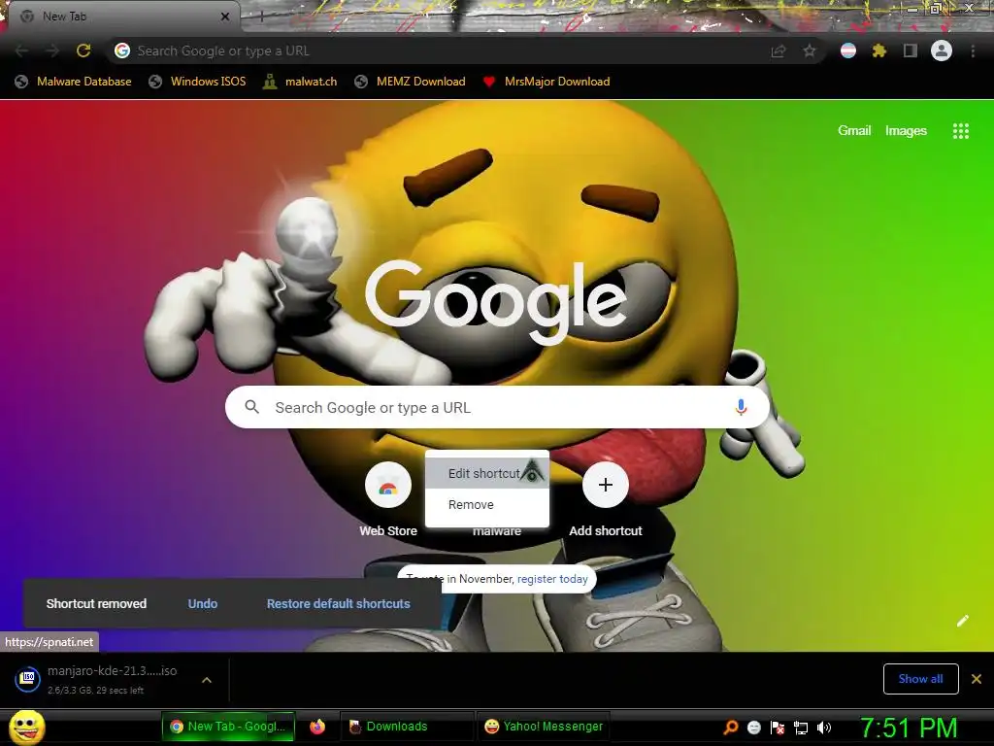The width and height of the screenshot is (994, 746).
Task: Switch to Yahoo! Messenger taskbar item
Action: click(544, 727)
